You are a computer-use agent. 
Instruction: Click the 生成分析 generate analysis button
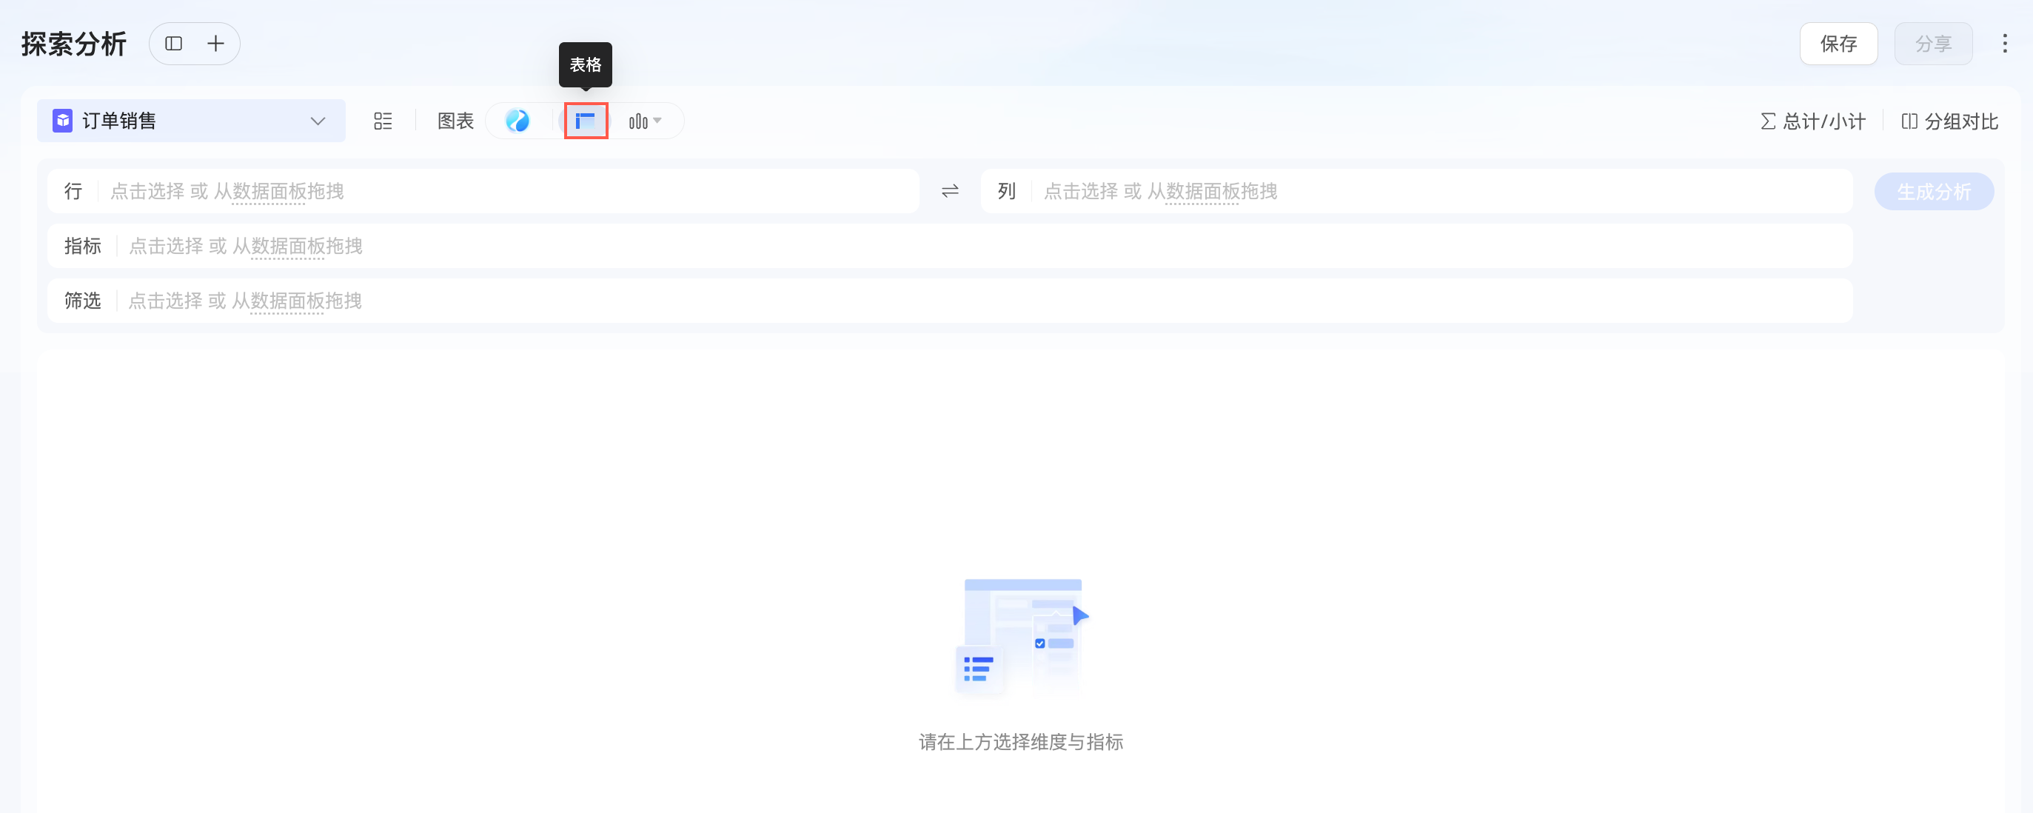click(1935, 191)
